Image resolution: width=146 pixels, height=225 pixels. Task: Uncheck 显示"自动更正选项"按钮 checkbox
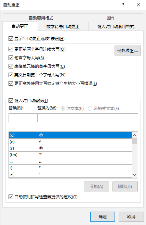[x=11, y=39]
